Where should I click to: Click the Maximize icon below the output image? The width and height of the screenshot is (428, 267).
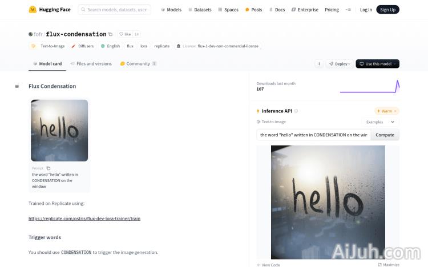[x=380, y=265]
